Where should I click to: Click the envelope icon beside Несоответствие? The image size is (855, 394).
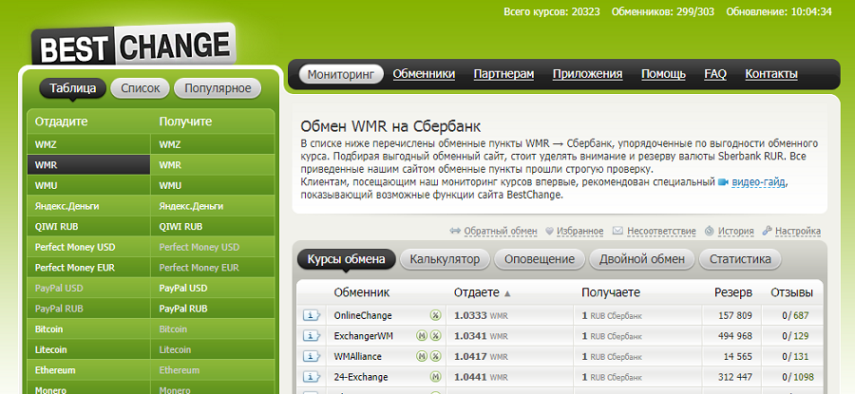click(617, 231)
